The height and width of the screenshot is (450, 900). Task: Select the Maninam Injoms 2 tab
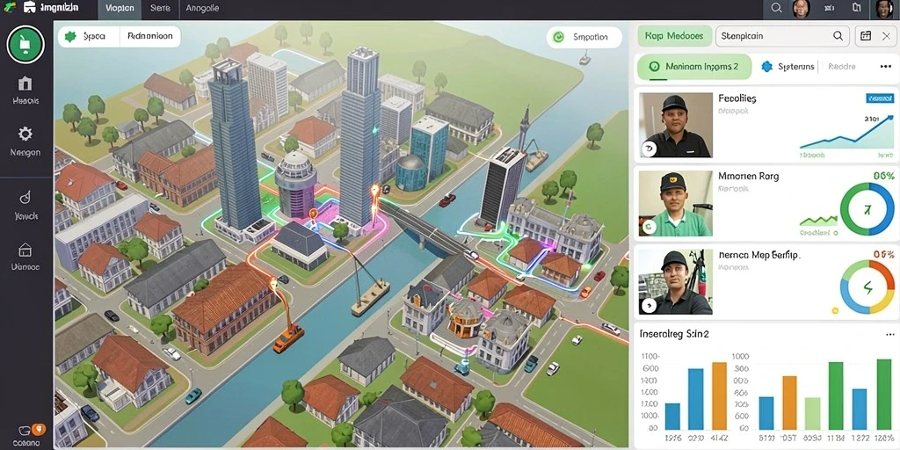(694, 67)
